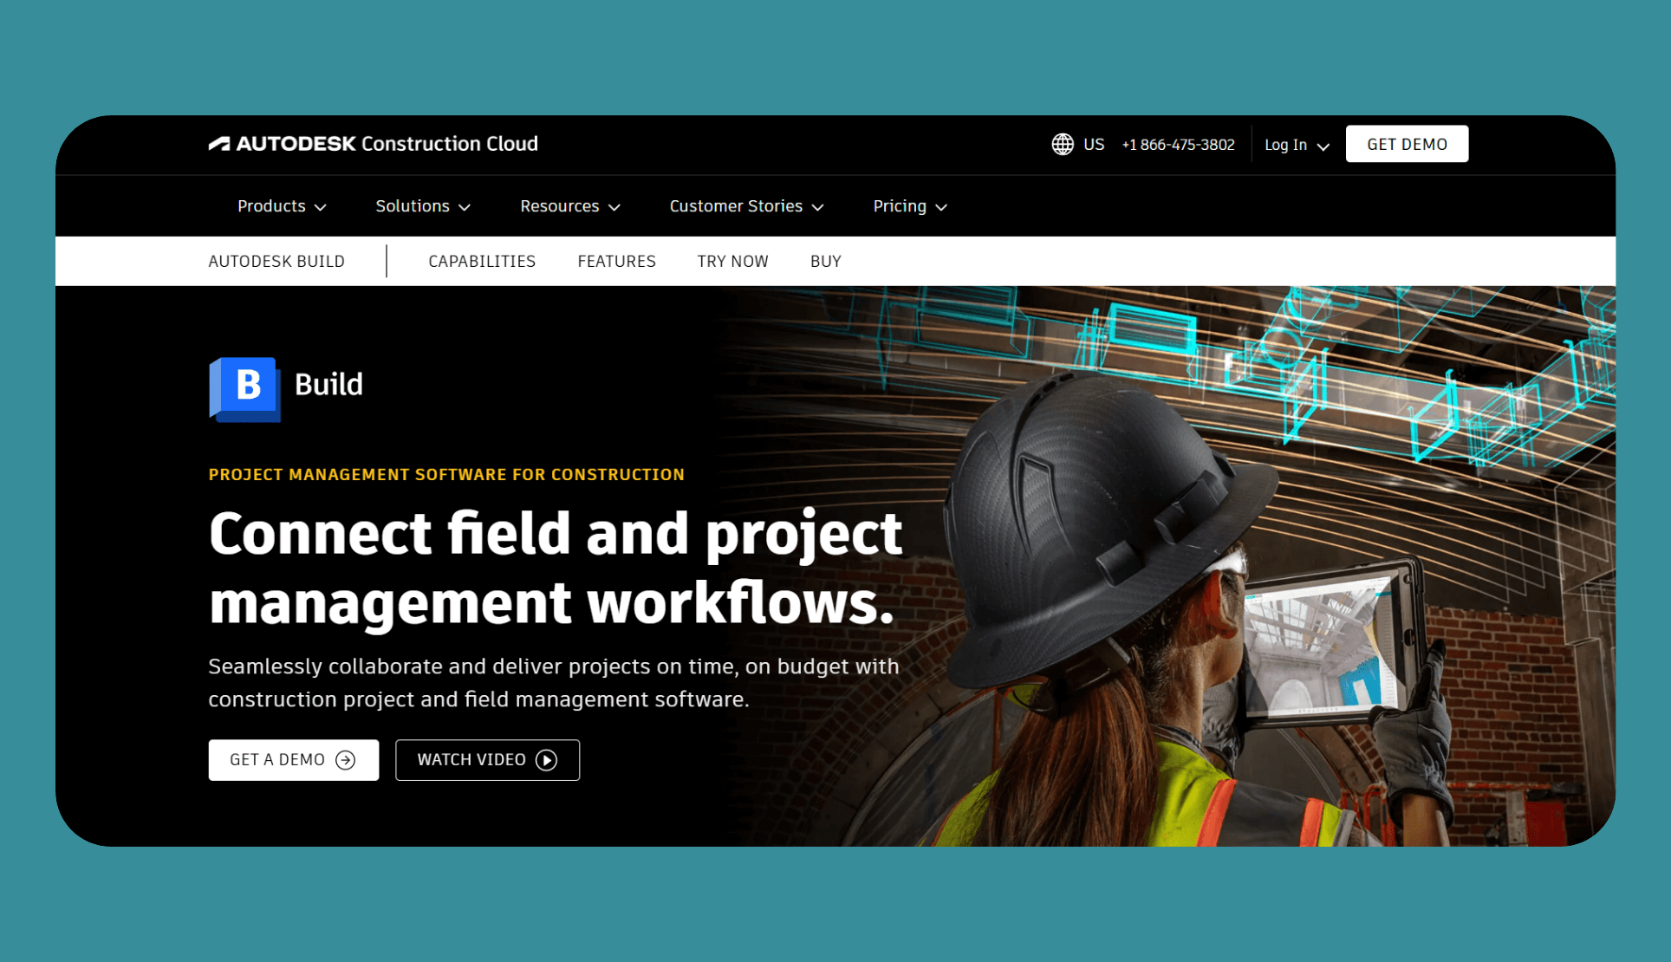Open the Solutions dropdown chevron
Viewport: 1671px width, 962px height.
(465, 207)
